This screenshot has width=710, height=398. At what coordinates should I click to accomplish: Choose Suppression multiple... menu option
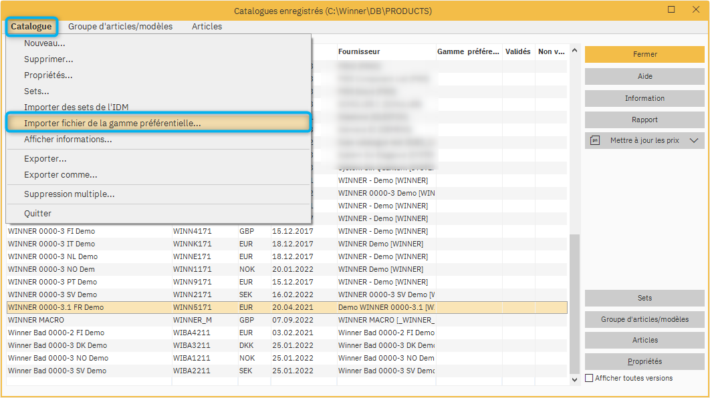pyautogui.click(x=70, y=194)
